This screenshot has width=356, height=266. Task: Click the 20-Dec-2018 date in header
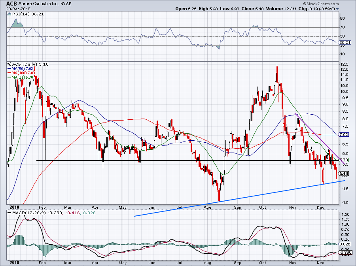click(15, 9)
